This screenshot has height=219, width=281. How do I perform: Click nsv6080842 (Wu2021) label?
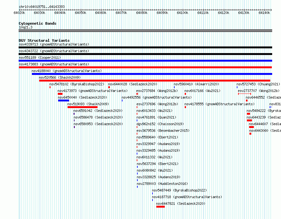tap(155, 170)
